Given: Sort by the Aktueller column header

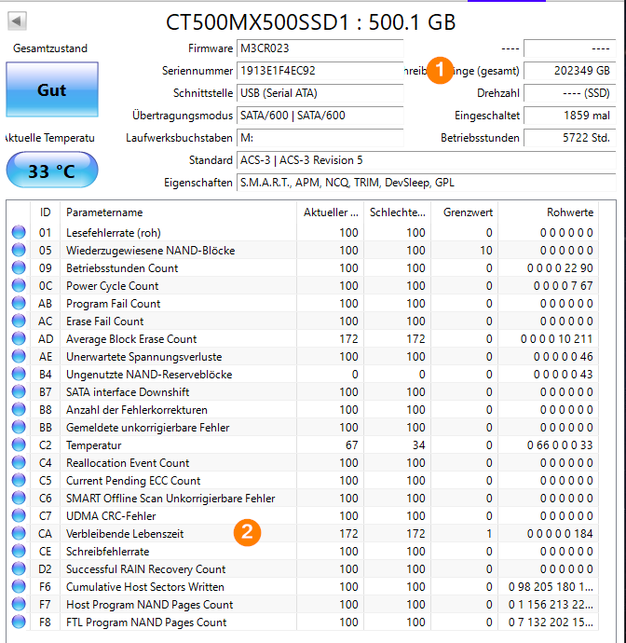Looking at the screenshot, I should (x=331, y=212).
